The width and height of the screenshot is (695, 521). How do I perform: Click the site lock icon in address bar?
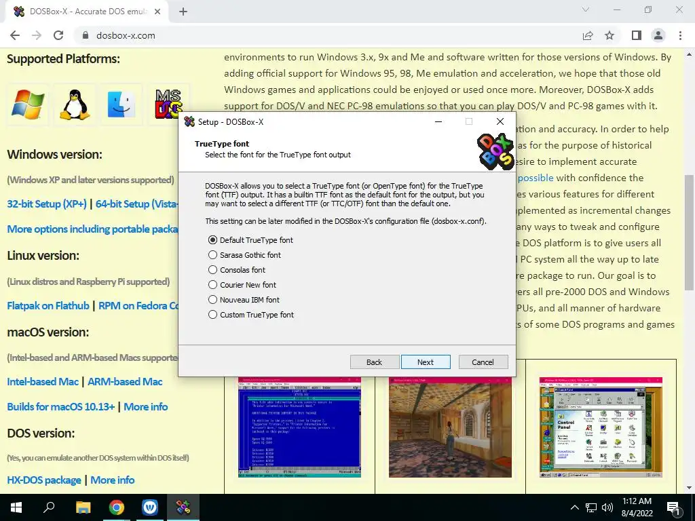86,35
